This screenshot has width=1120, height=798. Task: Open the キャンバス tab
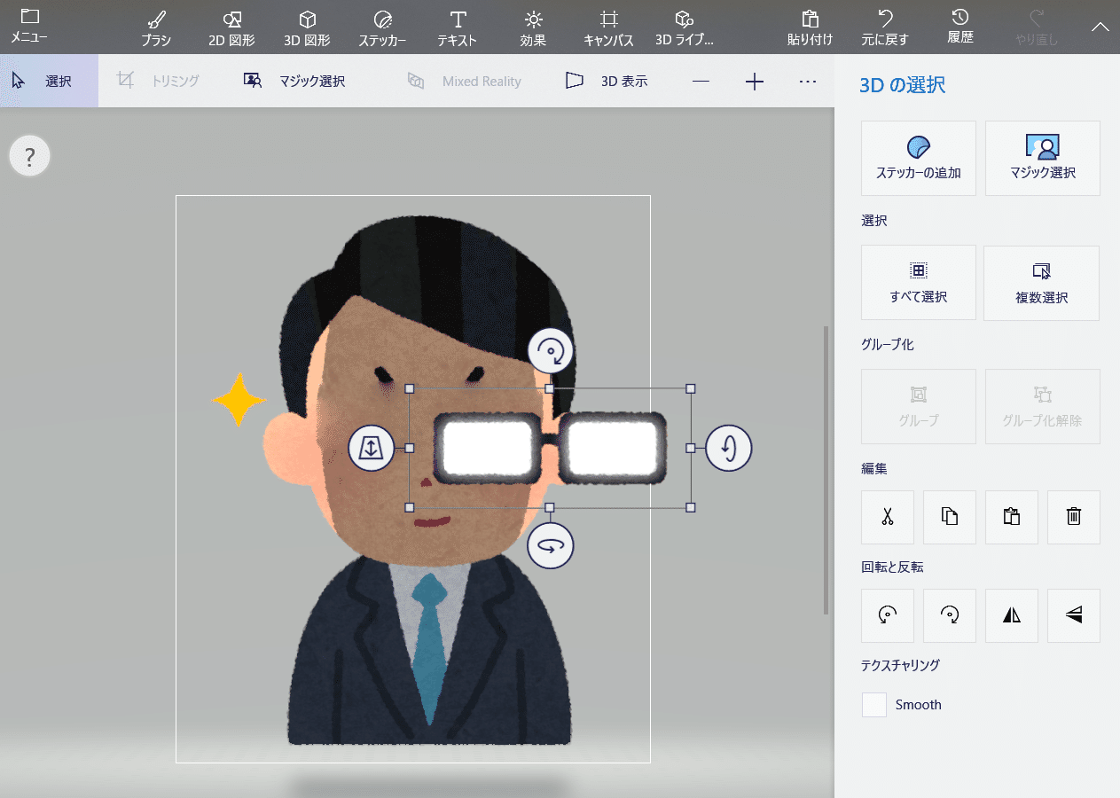coord(608,27)
